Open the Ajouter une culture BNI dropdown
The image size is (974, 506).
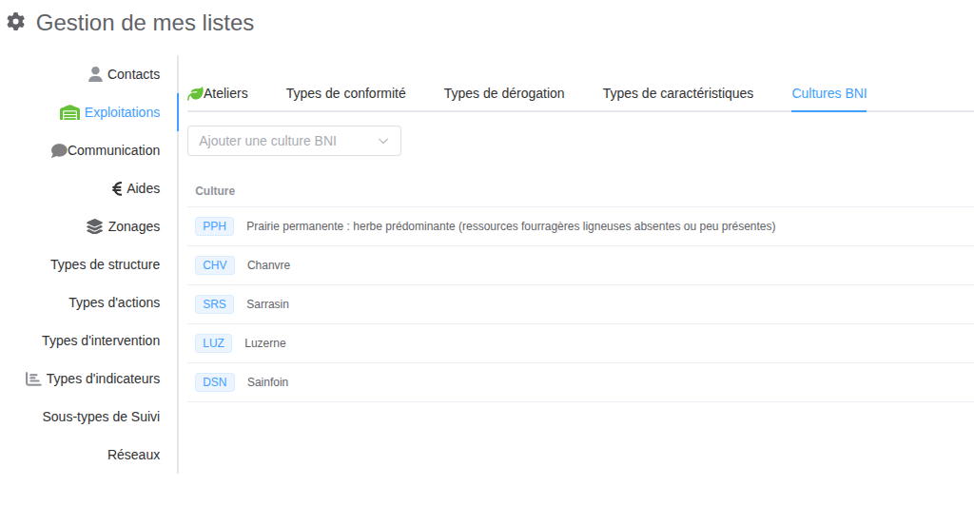click(285, 141)
